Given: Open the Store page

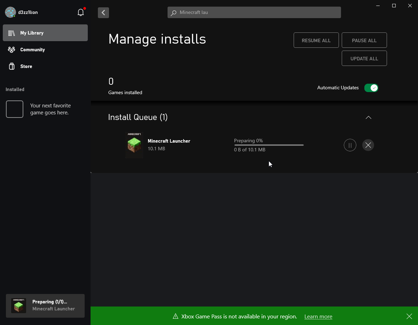Looking at the screenshot, I should click(26, 66).
